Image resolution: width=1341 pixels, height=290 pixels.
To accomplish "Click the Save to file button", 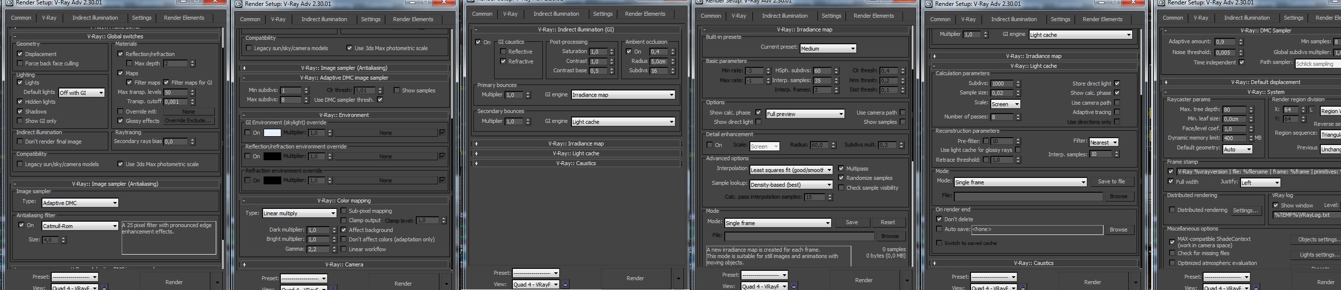I will point(1111,182).
